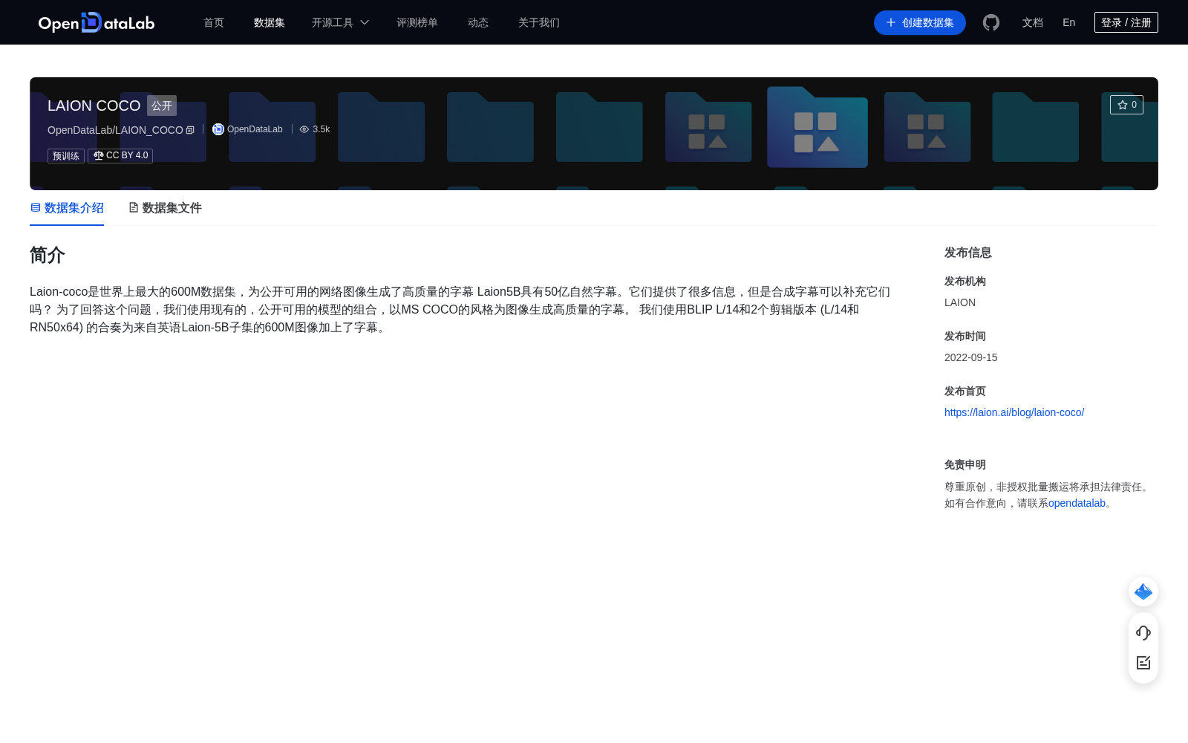1188x743 pixels.
Task: Click the OpenDataLab logo
Action: coord(97,22)
